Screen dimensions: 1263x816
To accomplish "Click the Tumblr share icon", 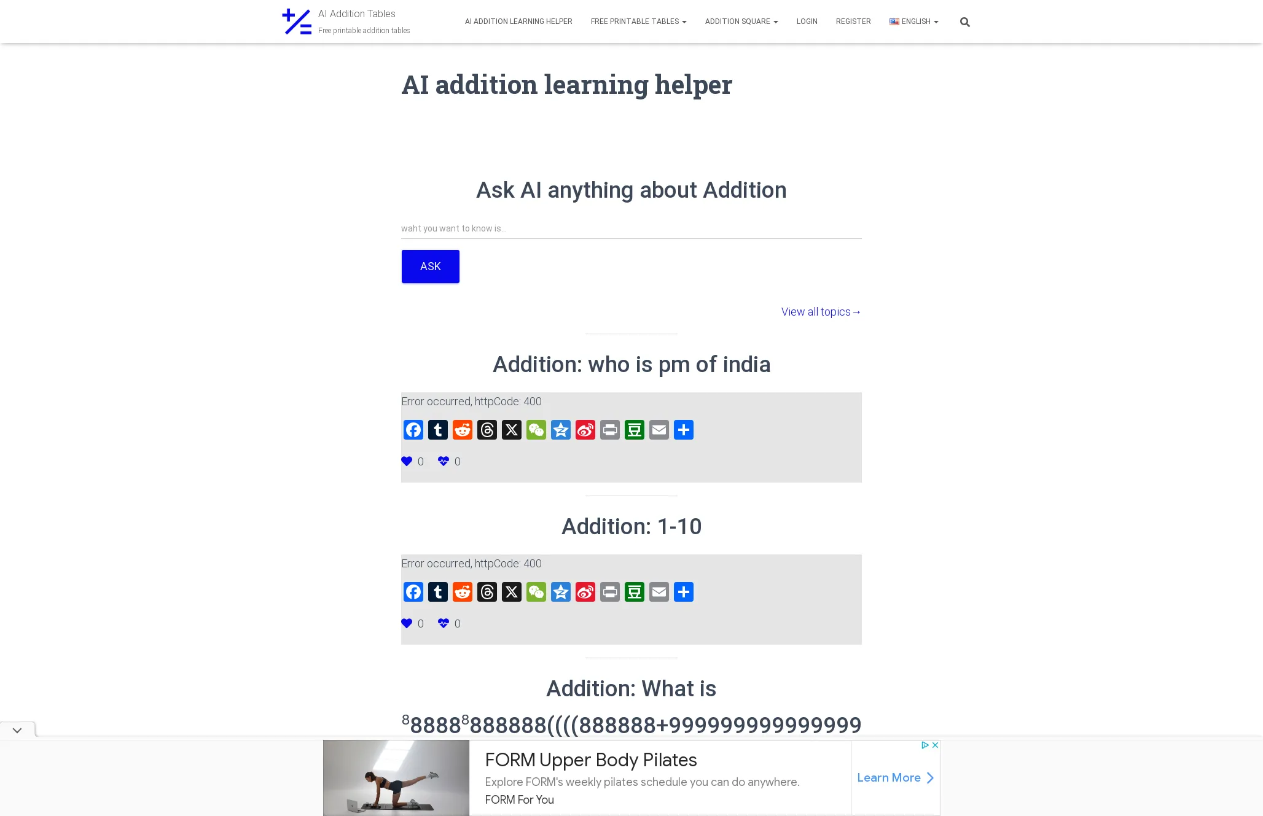I will 436,430.
